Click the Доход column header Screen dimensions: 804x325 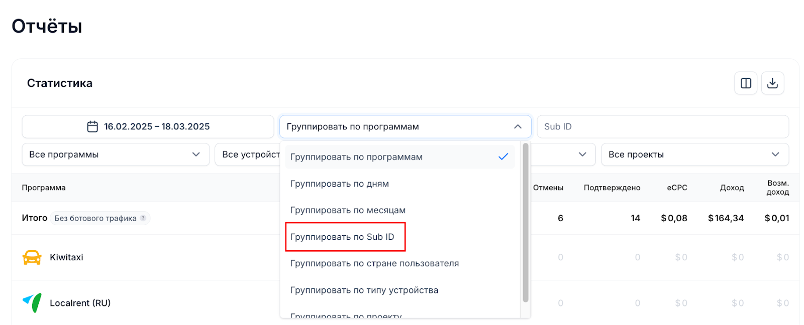(x=732, y=188)
